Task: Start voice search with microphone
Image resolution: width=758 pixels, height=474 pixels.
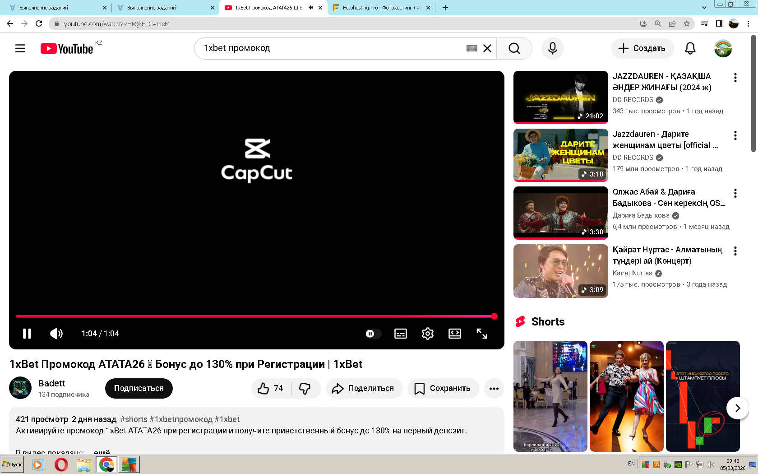Action: (x=553, y=48)
